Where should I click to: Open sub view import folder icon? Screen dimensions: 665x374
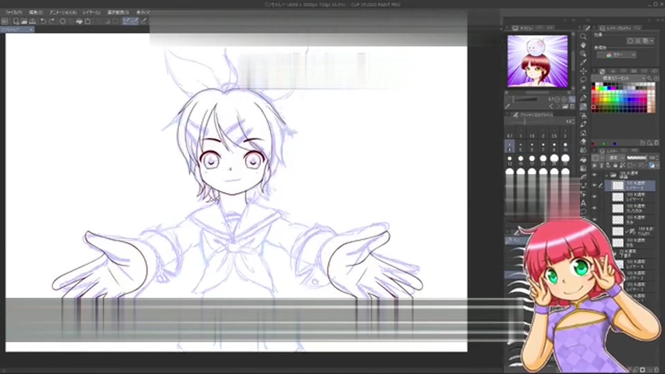(x=565, y=107)
